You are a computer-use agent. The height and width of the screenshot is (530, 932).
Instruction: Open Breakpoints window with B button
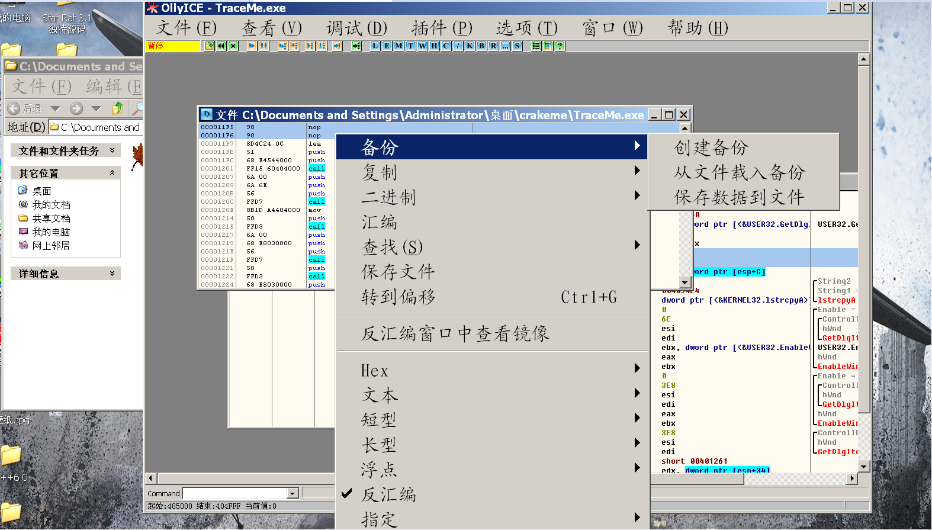481,46
